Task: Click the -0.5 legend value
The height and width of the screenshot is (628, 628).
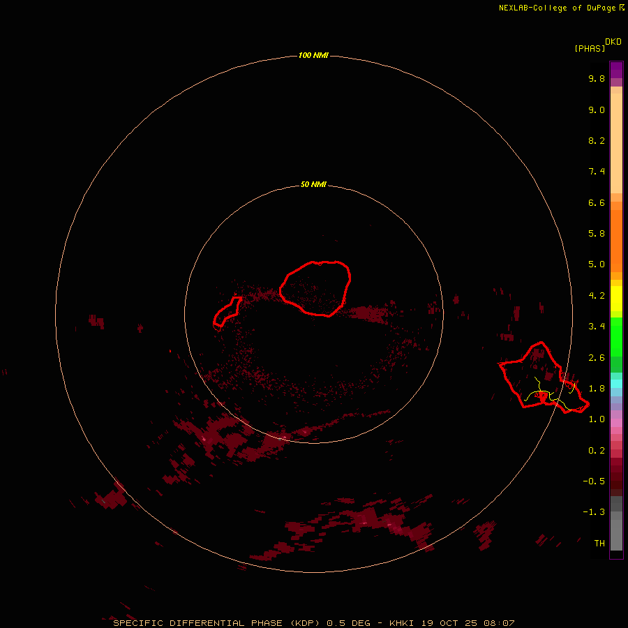Action: coord(594,481)
